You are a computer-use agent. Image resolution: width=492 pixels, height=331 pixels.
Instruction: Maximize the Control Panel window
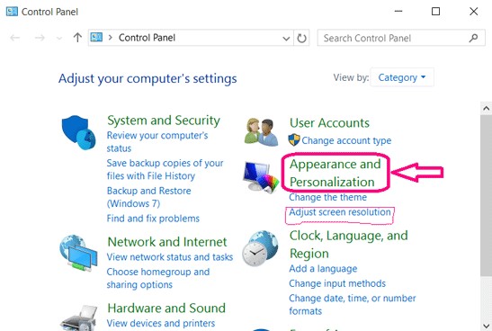(435, 12)
